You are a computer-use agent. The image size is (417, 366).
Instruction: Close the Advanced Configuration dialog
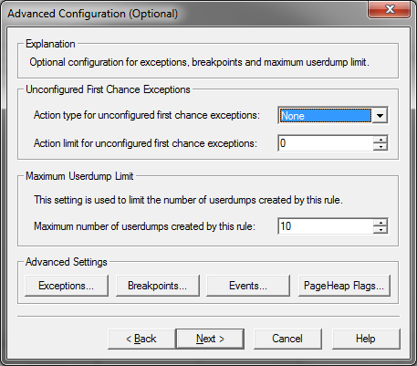pos(390,9)
